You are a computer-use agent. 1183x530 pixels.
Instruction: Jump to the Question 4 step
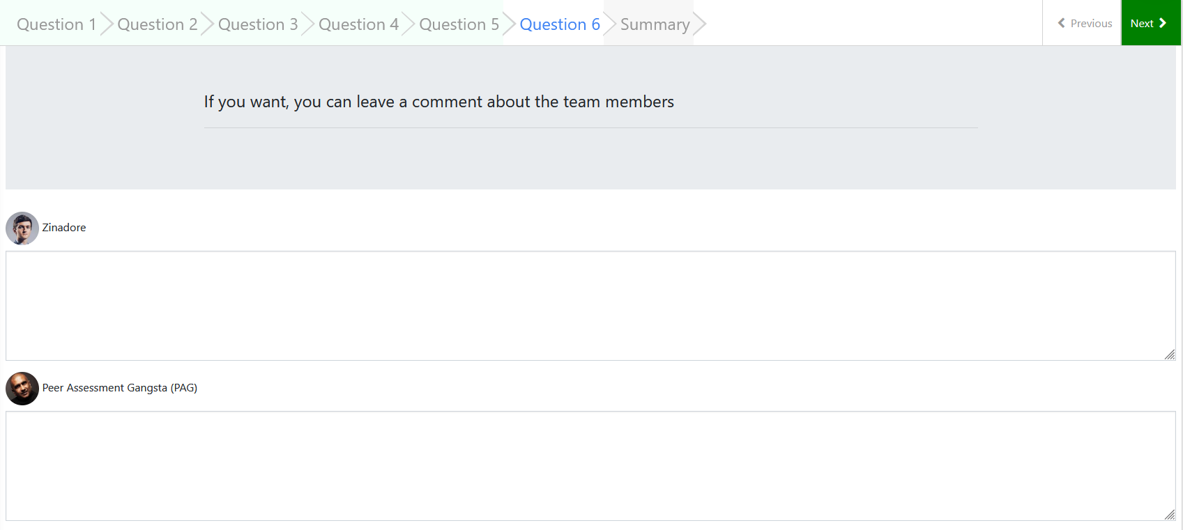pyautogui.click(x=358, y=24)
